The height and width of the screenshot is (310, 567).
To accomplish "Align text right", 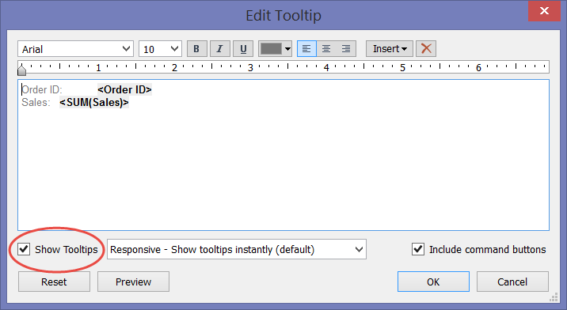I will coord(346,49).
